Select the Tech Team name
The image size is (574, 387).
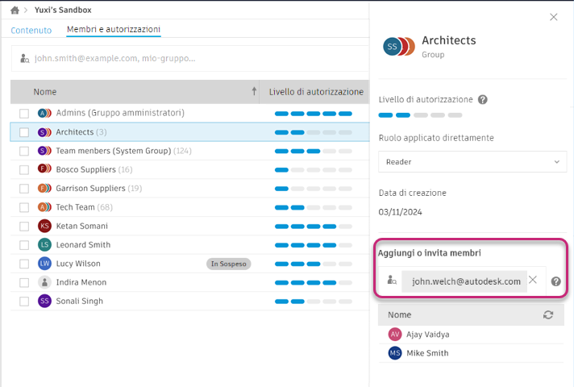coord(75,207)
